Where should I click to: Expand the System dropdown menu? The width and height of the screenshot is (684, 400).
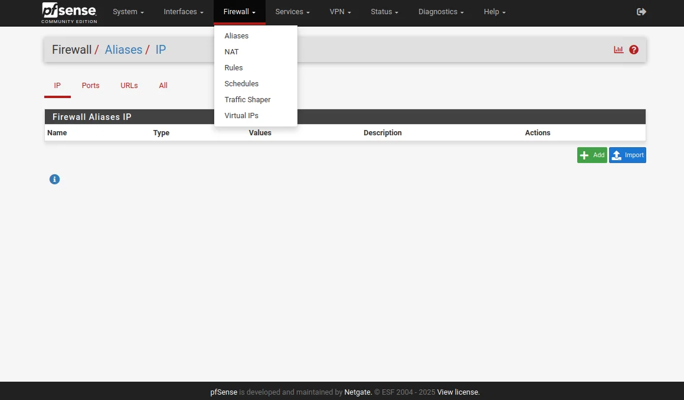(x=128, y=12)
